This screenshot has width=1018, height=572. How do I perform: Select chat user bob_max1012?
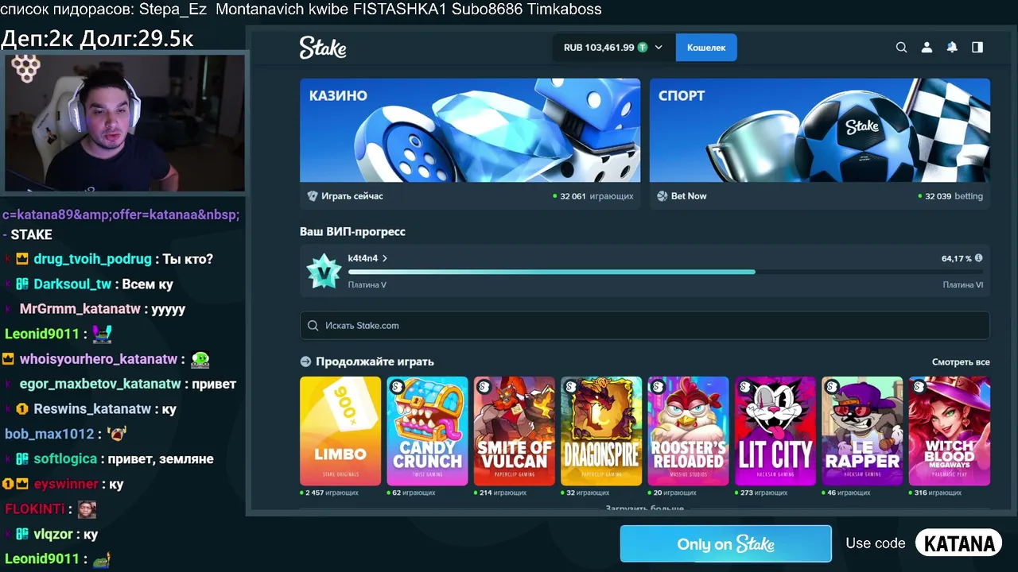tap(49, 435)
